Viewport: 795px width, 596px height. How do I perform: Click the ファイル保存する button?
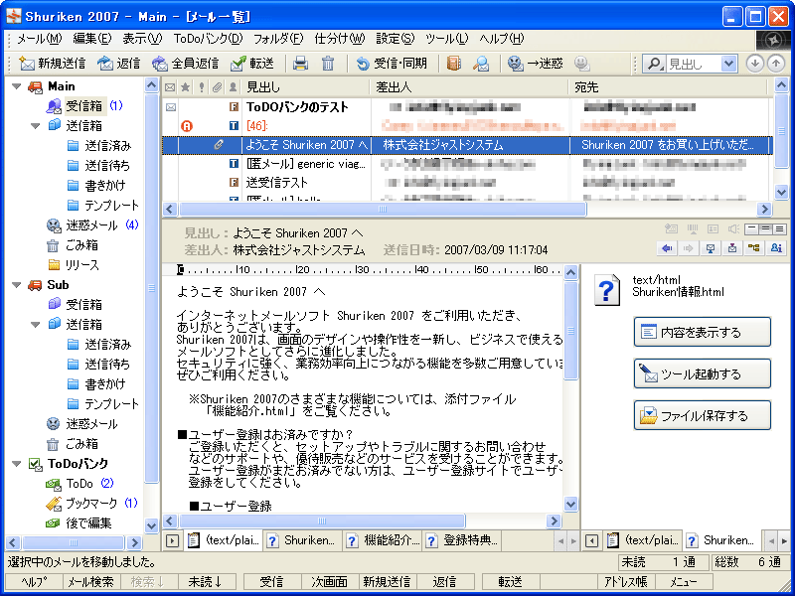[703, 415]
